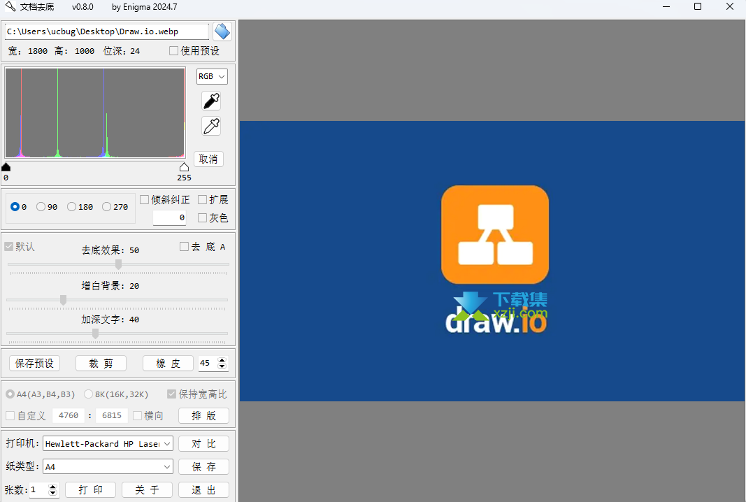Image resolution: width=746 pixels, height=502 pixels.
Task: Click the 退出 exit button
Action: click(x=203, y=489)
